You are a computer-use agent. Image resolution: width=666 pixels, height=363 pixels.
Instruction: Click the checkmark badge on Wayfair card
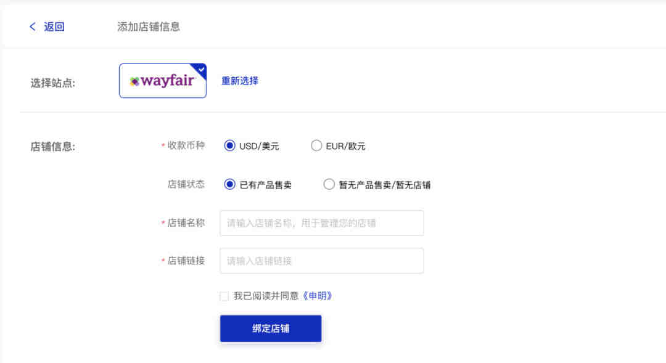201,69
